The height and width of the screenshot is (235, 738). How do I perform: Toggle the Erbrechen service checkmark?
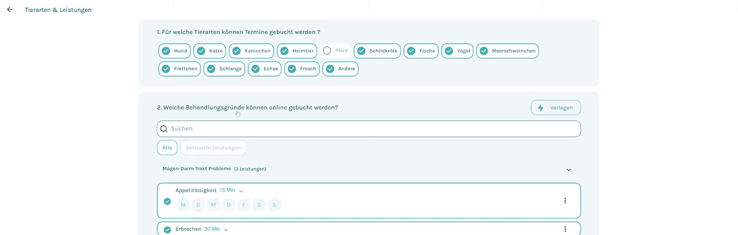pos(167,230)
